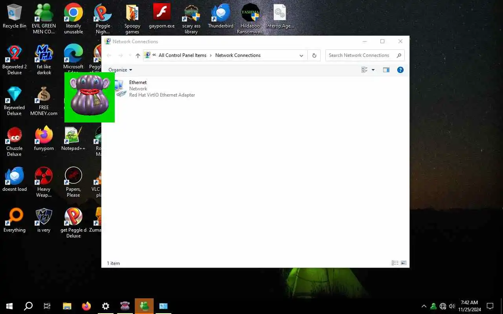The height and width of the screenshot is (314, 503).
Task: Refresh the Network Connections list
Action: tap(314, 55)
